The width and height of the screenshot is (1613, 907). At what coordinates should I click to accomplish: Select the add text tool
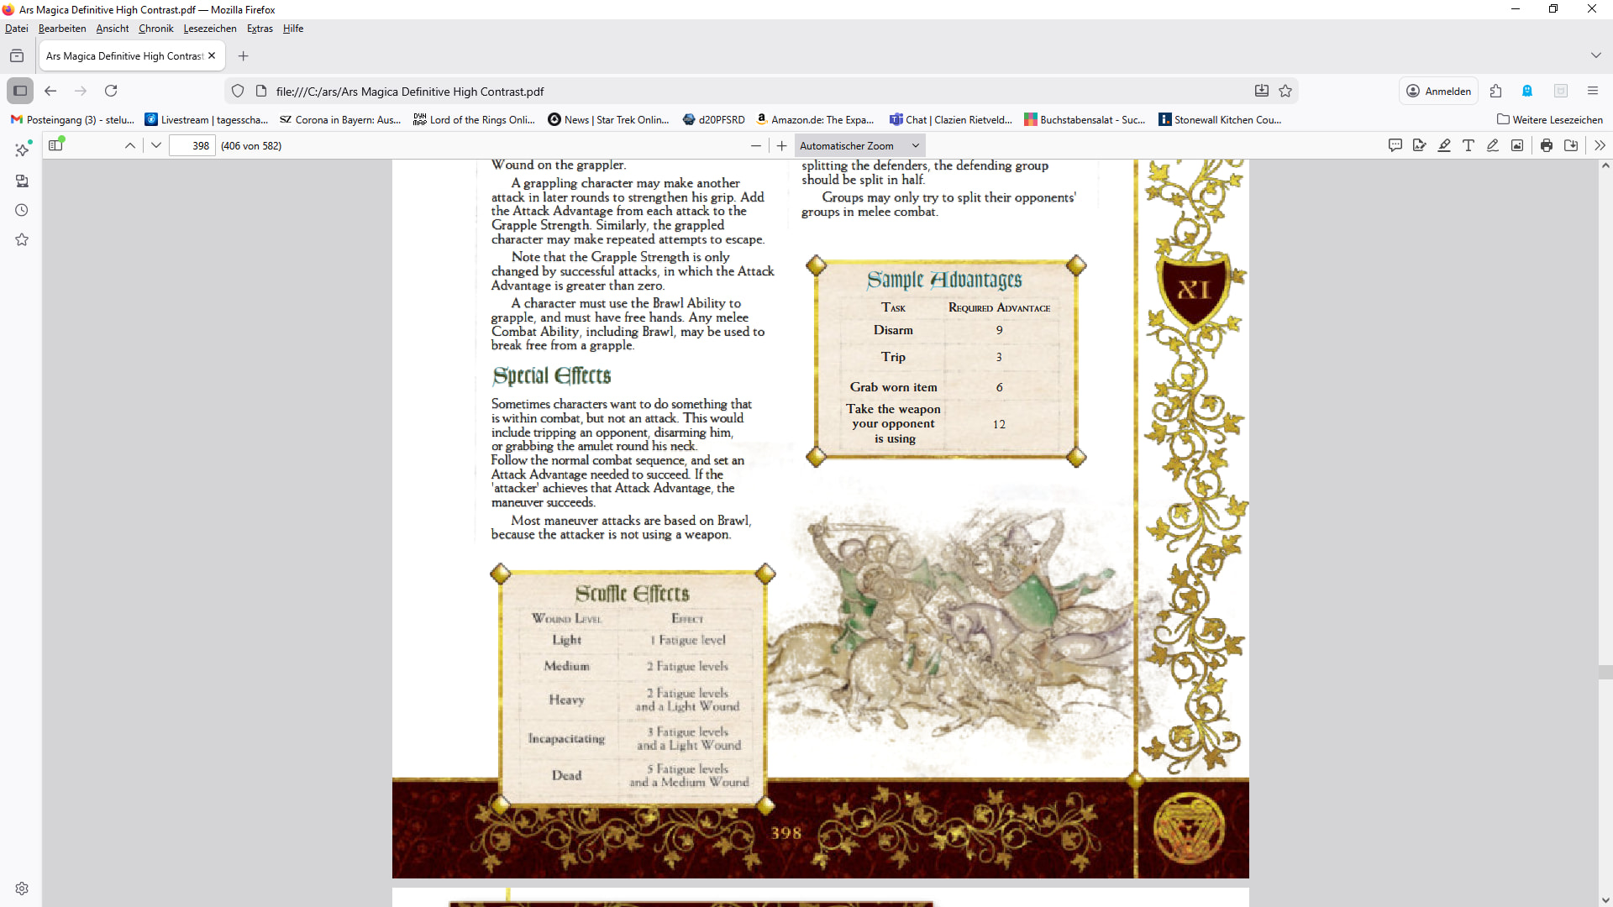pos(1469,145)
